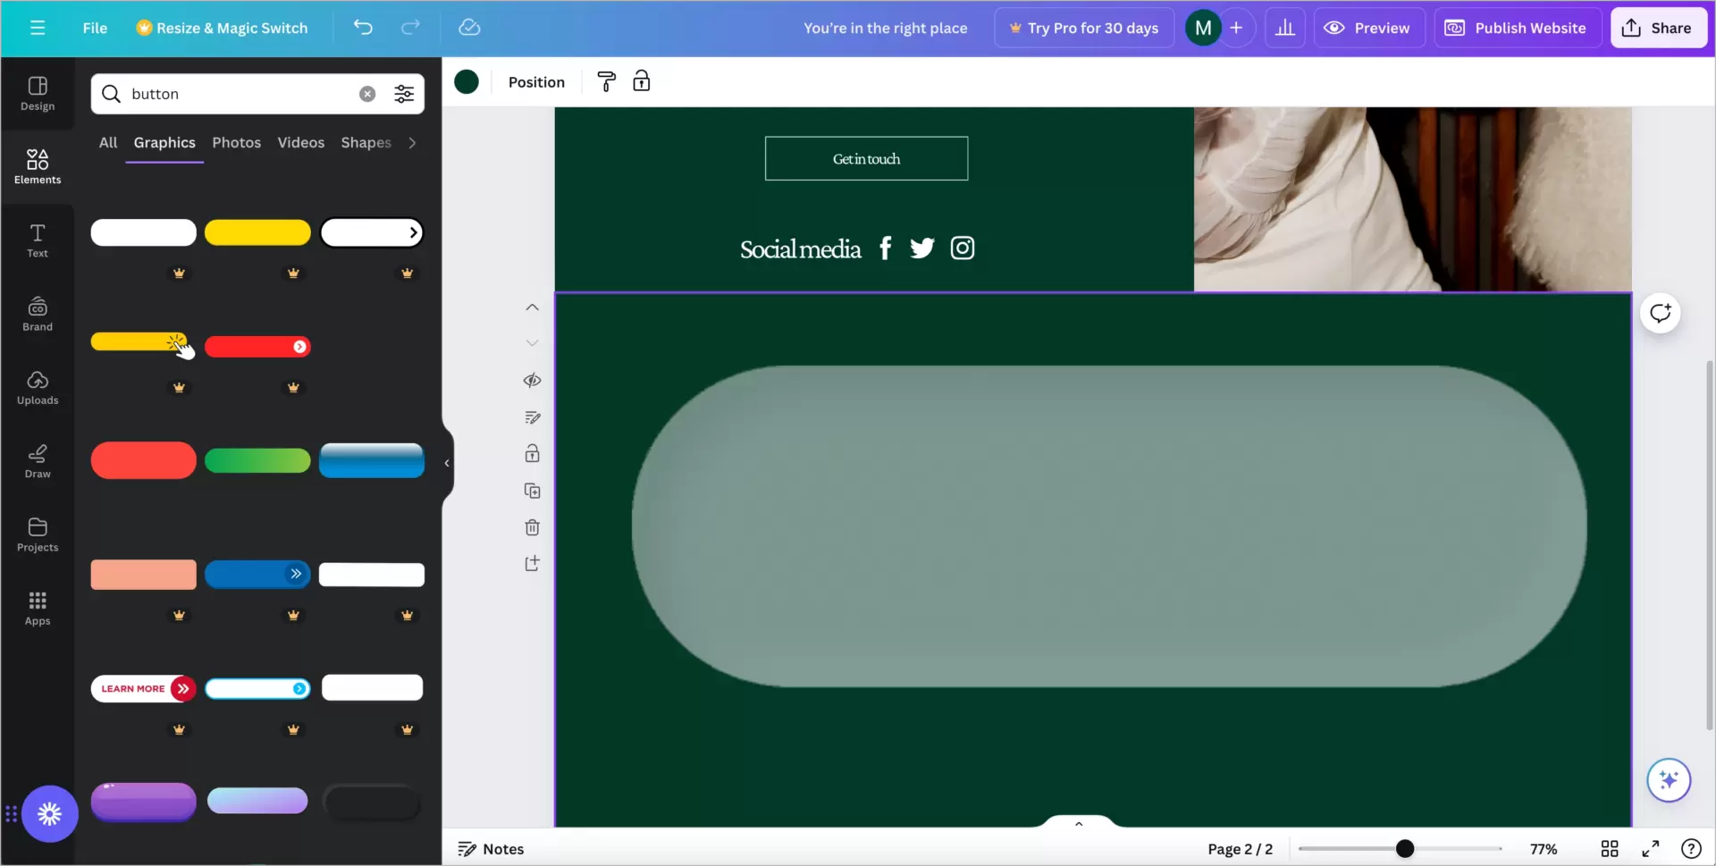This screenshot has height=866, width=1716.
Task: Open search filters beside the search bar
Action: (404, 94)
